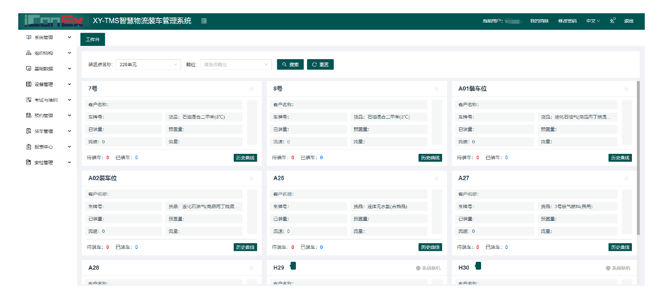Open 历史曲线 for the A27 card

point(620,247)
